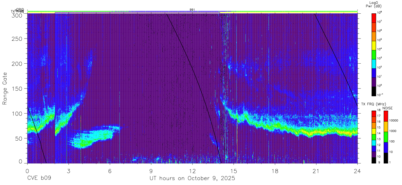Image resolution: width=402 pixels, height=185 pixels.
Task: Click the green 13–14 MHz TX FRQ swatch
Action: click(374, 137)
